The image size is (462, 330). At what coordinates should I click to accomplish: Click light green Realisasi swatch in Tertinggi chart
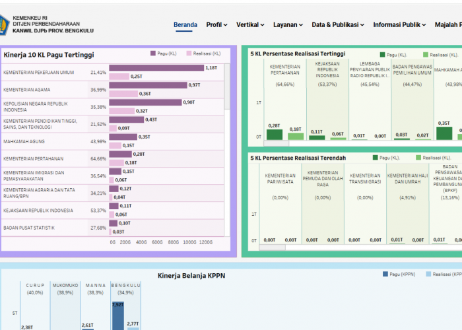426,55
